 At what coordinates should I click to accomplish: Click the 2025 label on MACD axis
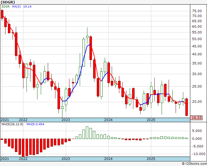point(151,159)
